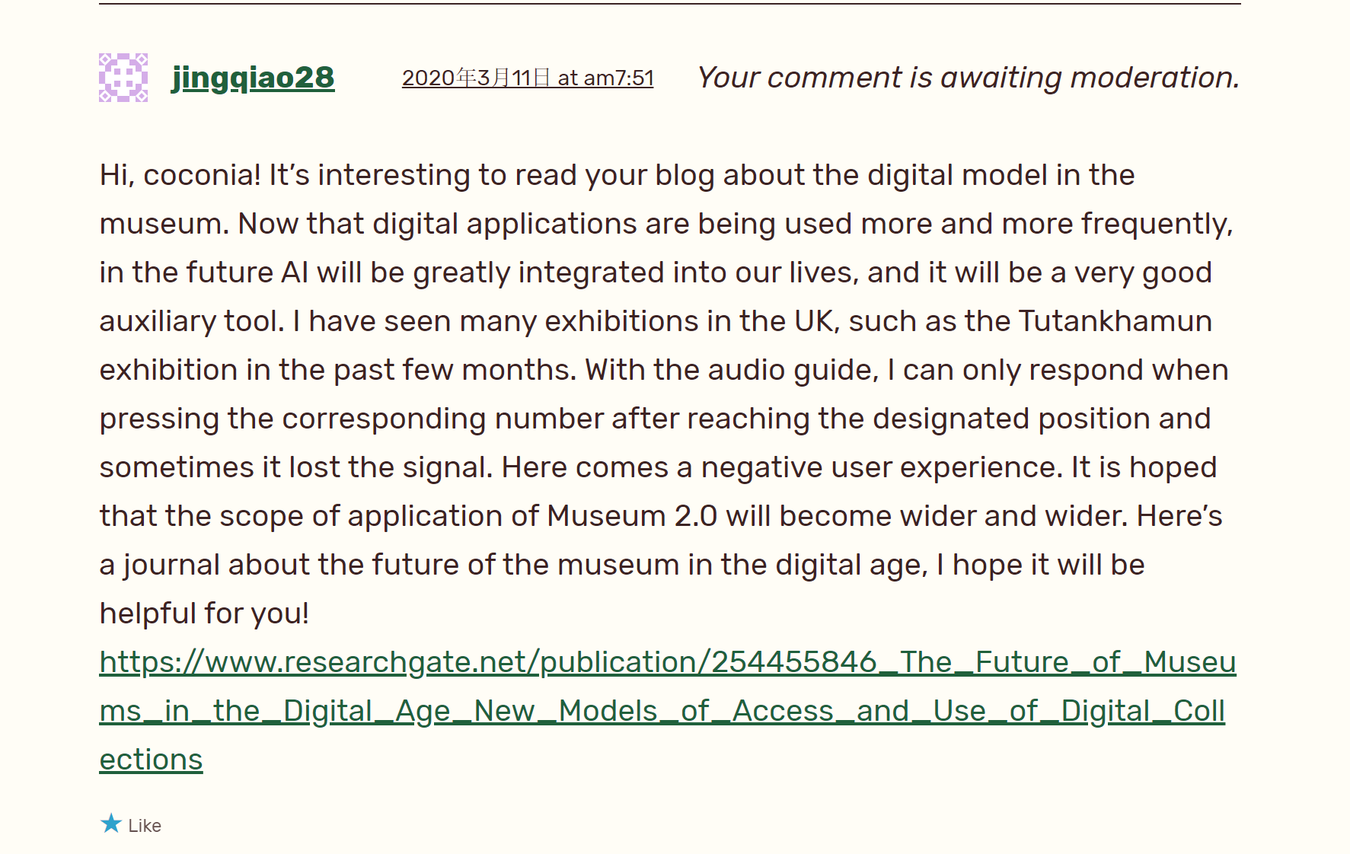Click 'Museum 2.0' in the comment text
Screen dimensions: 1350x854
tap(631, 516)
